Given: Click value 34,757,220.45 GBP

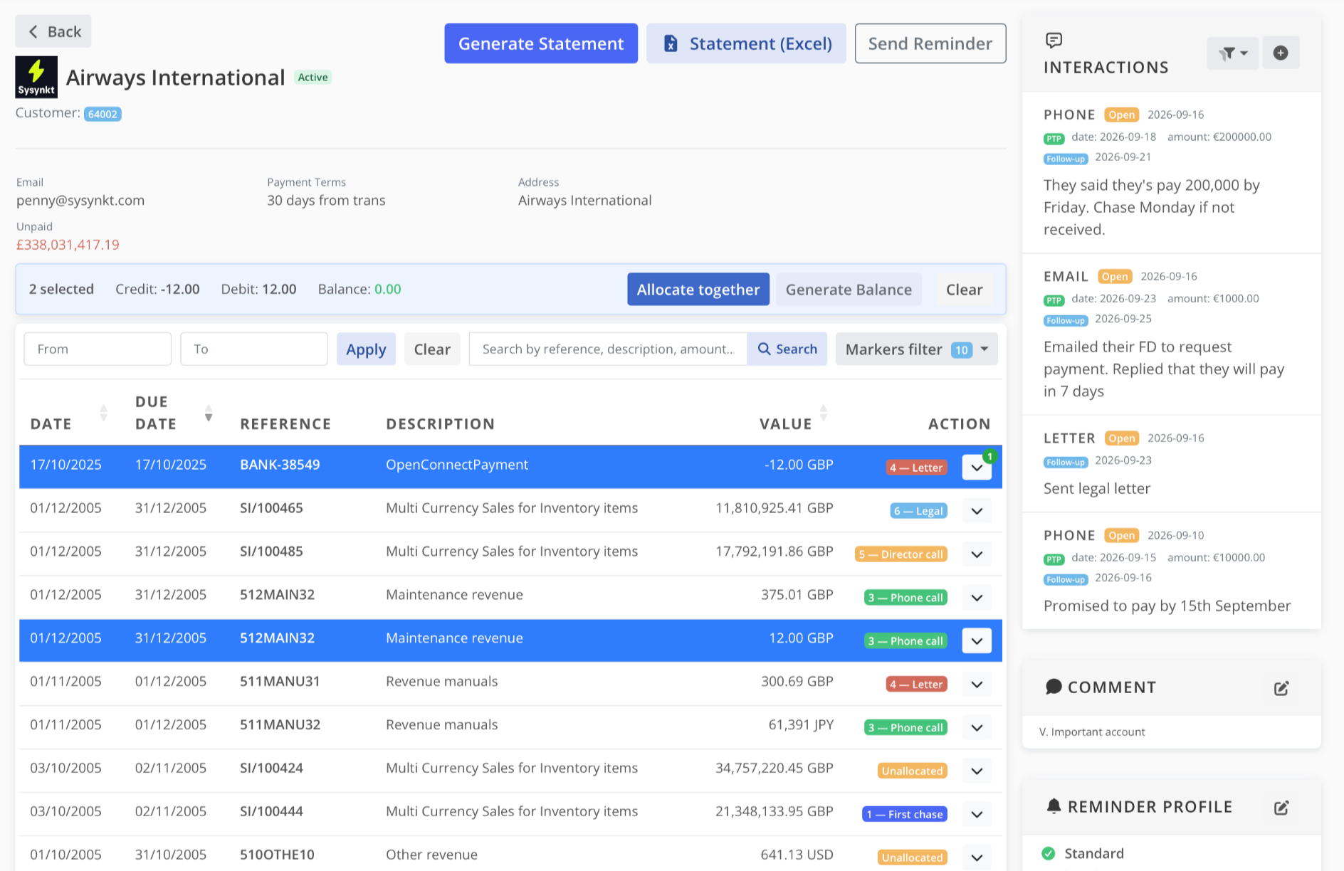Looking at the screenshot, I should coord(775,768).
